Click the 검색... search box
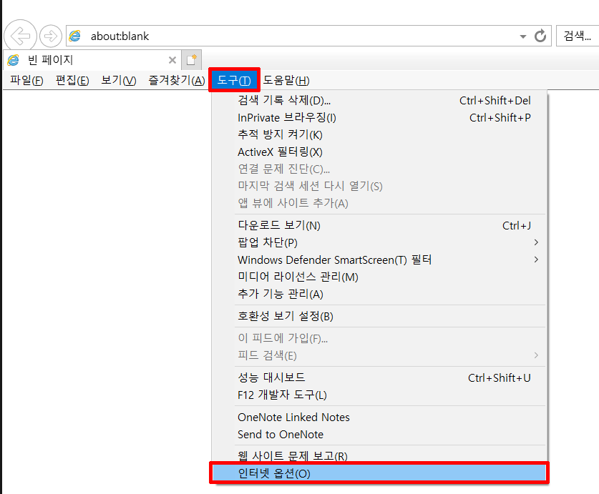 578,36
